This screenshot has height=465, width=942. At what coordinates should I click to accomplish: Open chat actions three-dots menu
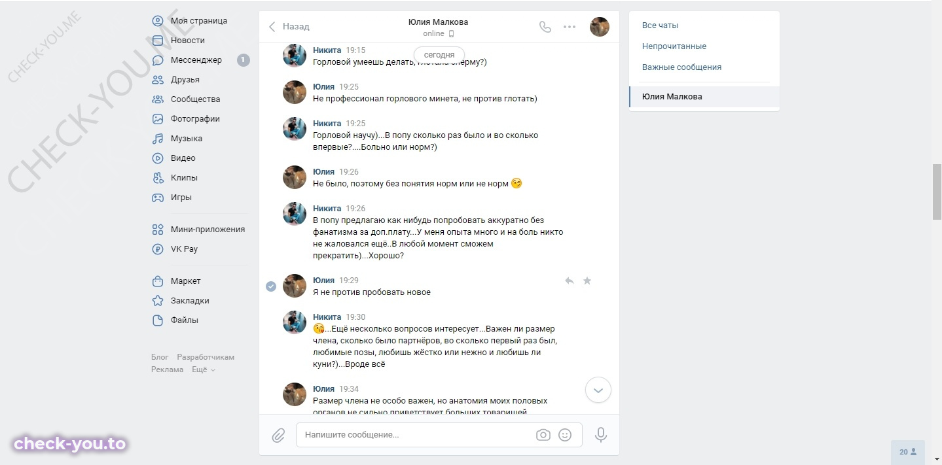[x=570, y=27]
